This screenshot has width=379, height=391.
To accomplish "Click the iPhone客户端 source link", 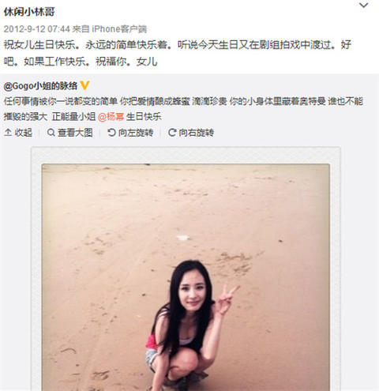I will click(x=119, y=28).
